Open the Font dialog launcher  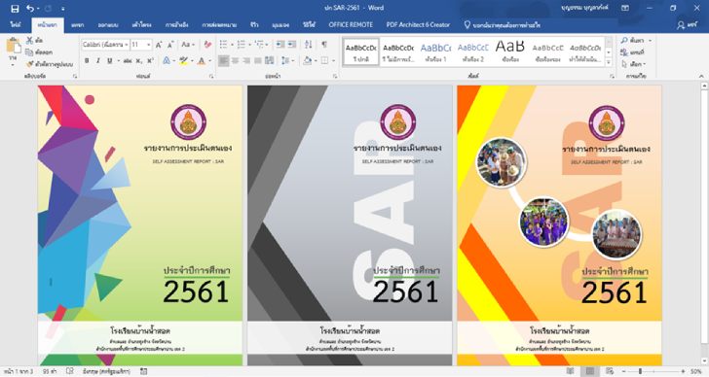tap(211, 77)
